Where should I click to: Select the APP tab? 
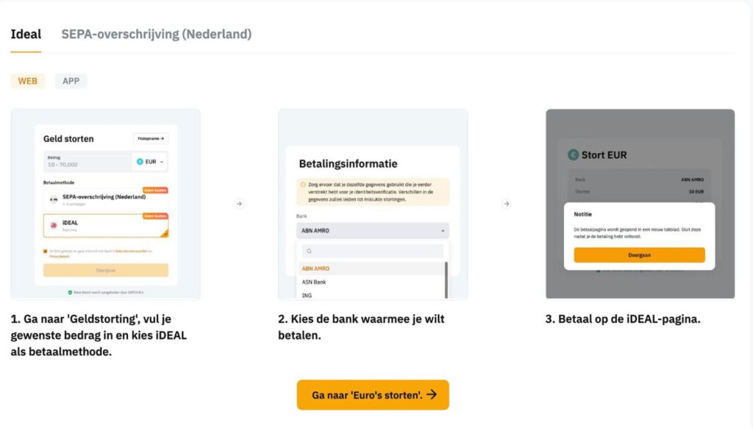point(71,81)
